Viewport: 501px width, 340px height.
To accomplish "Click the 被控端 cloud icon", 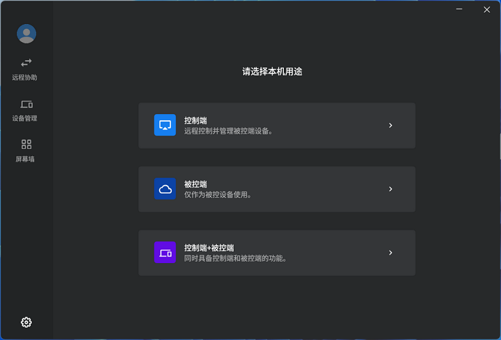I will [165, 189].
